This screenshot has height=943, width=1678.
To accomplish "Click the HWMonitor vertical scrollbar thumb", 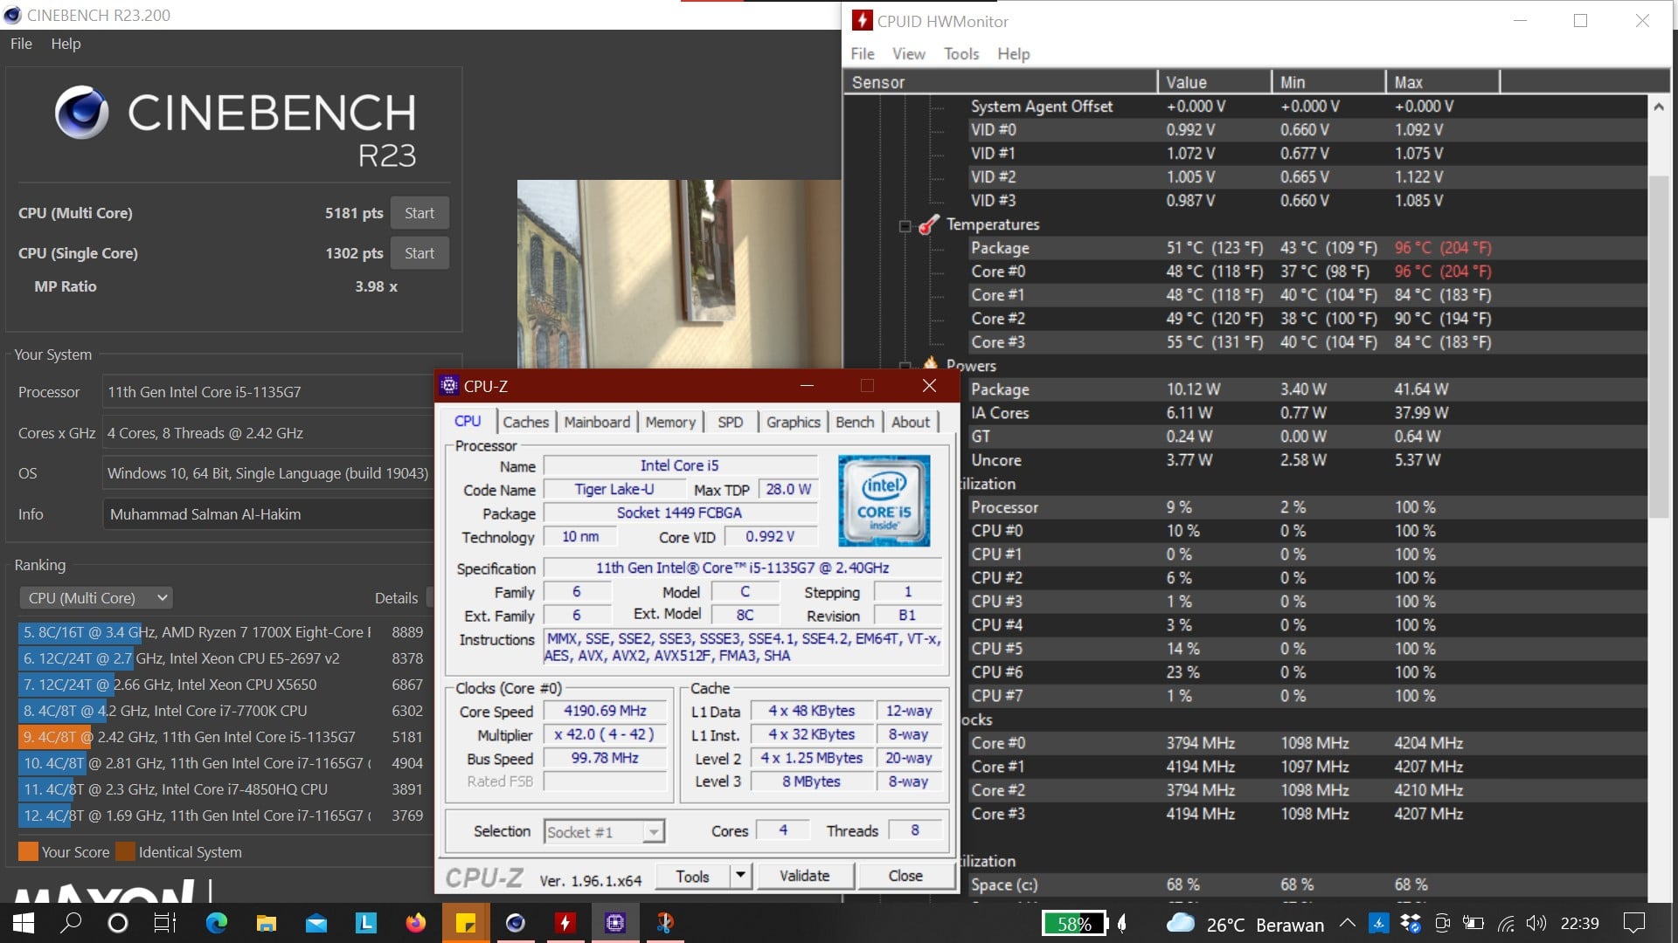I will coord(1659,346).
